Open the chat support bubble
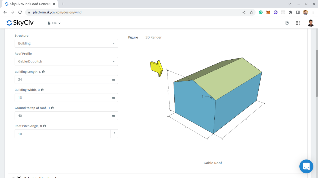 pos(306,166)
